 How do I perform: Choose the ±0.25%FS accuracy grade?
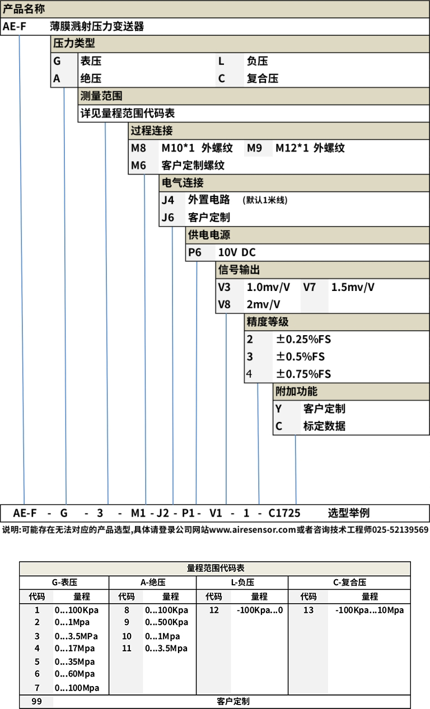[x=303, y=339]
